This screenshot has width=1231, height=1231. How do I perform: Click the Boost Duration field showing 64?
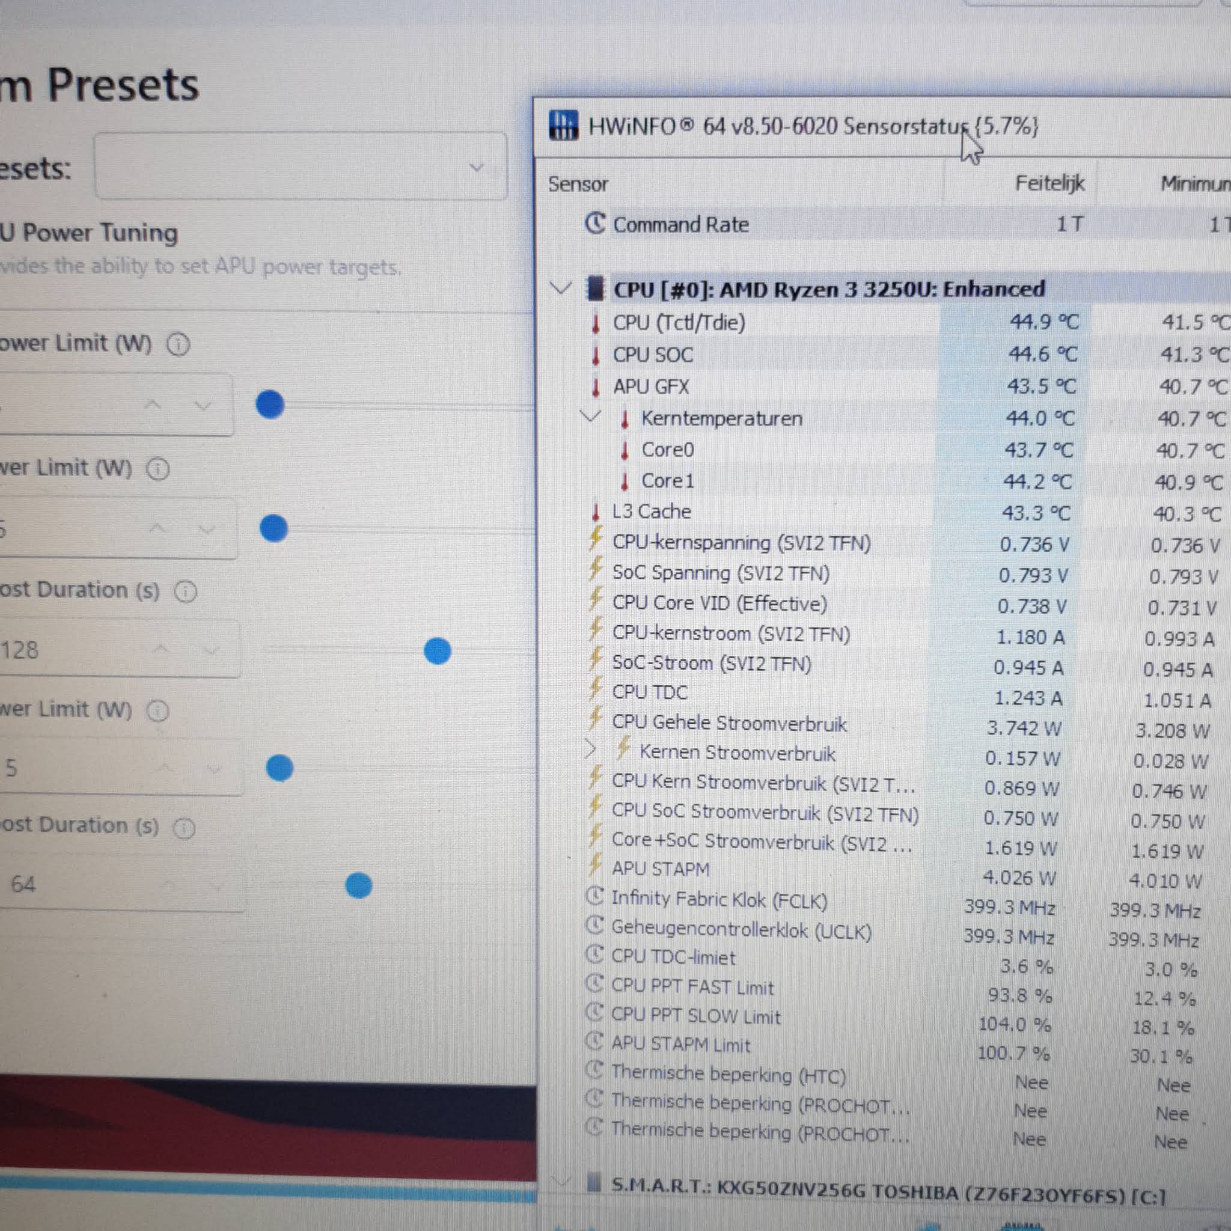tap(123, 884)
